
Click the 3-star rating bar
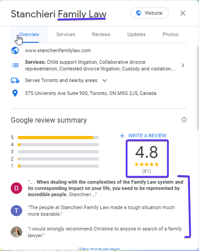point(58,152)
